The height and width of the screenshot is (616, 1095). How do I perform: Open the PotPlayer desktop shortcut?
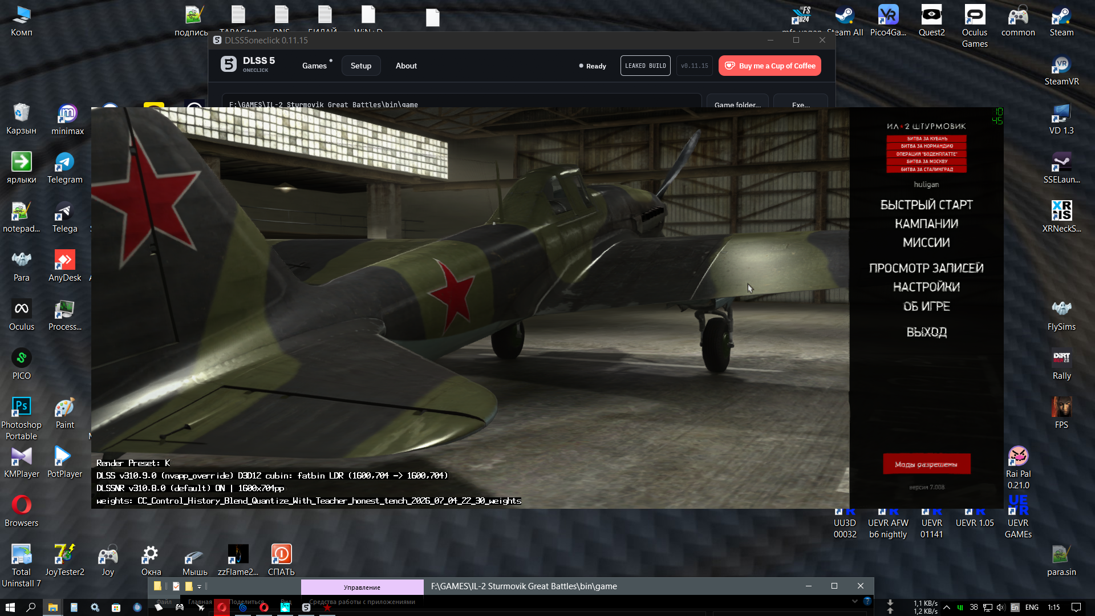64,463
